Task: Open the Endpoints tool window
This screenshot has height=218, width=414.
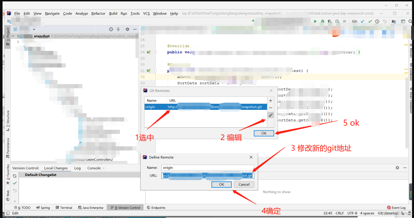Action: tap(156, 207)
